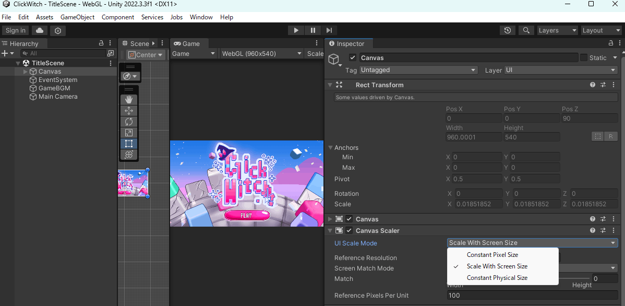Image resolution: width=625 pixels, height=306 pixels.
Task: Click the Canvas object name field
Action: tap(468, 58)
